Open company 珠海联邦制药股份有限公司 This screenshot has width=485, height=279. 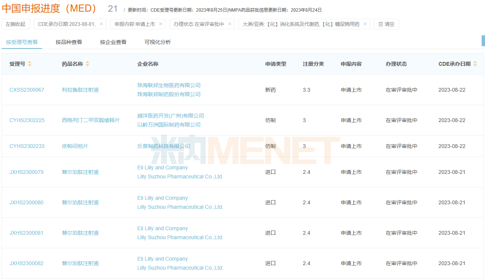[169, 94]
